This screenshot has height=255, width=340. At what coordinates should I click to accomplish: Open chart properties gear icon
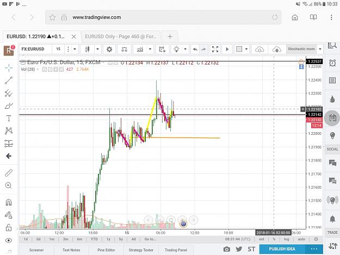pos(109,49)
